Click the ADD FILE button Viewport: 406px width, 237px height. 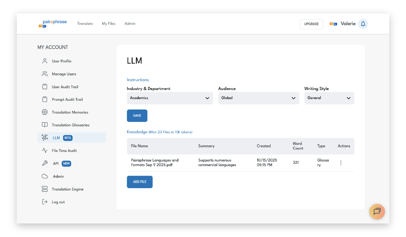pyautogui.click(x=140, y=182)
